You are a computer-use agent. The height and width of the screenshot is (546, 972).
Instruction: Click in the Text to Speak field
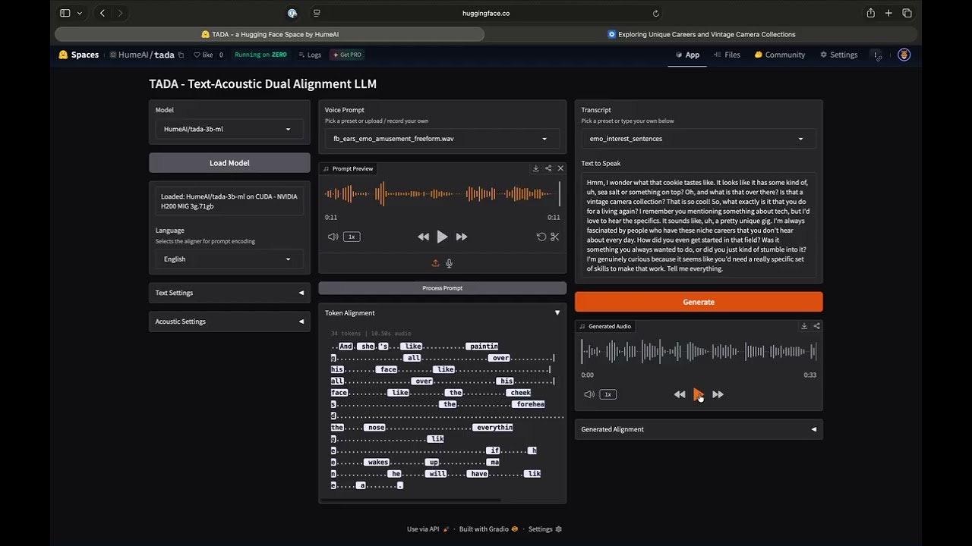point(698,225)
